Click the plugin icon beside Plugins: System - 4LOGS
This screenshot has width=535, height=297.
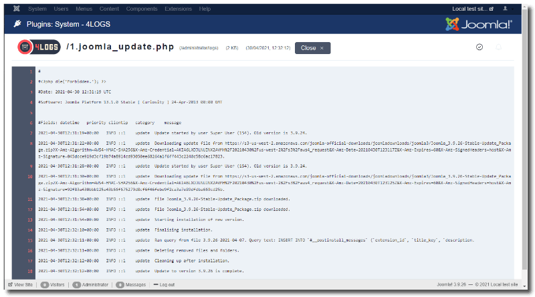click(x=17, y=24)
